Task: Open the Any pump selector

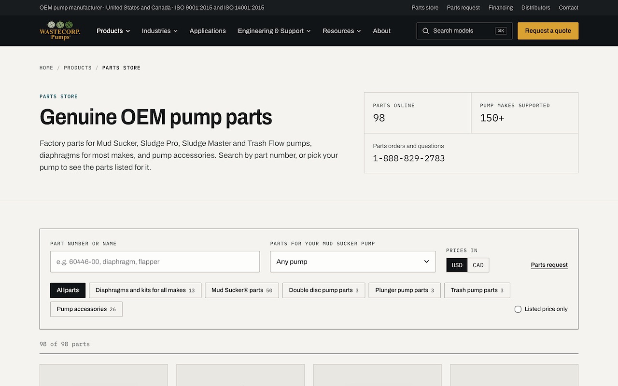Action: pos(353,262)
